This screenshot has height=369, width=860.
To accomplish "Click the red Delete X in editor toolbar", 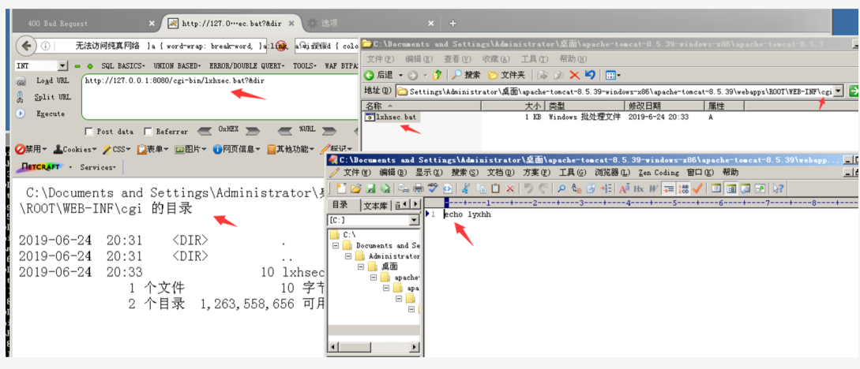I will click(509, 188).
